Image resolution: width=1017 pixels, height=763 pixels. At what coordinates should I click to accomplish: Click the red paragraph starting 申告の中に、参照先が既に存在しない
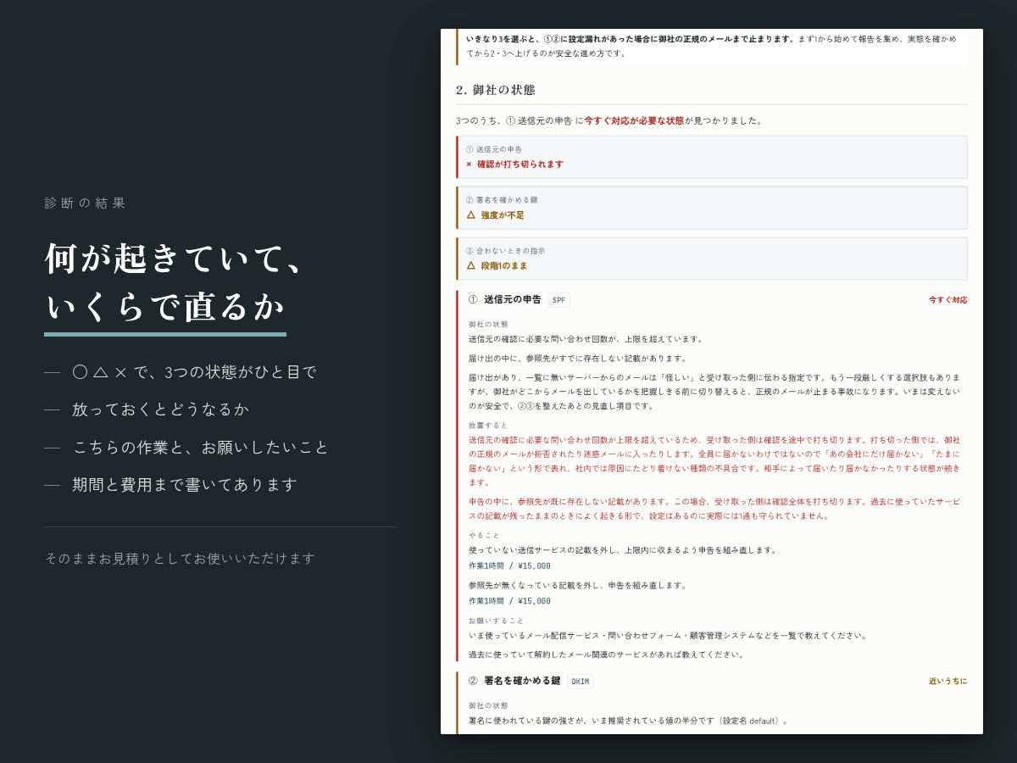714,509
